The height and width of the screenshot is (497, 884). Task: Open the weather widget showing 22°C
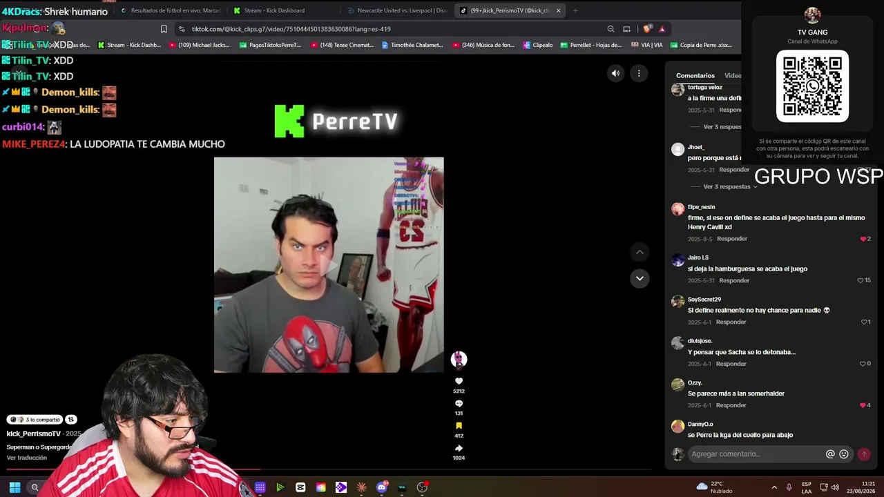tap(715, 487)
